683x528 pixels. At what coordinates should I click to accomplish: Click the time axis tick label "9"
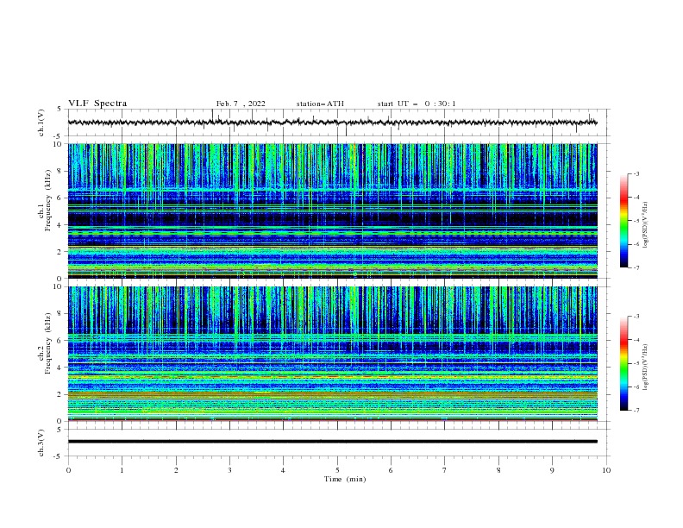pos(552,470)
